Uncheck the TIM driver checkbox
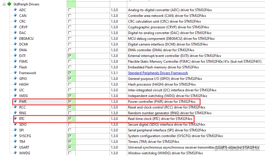Viewport: 265px width, 156px height. click(x=70, y=142)
